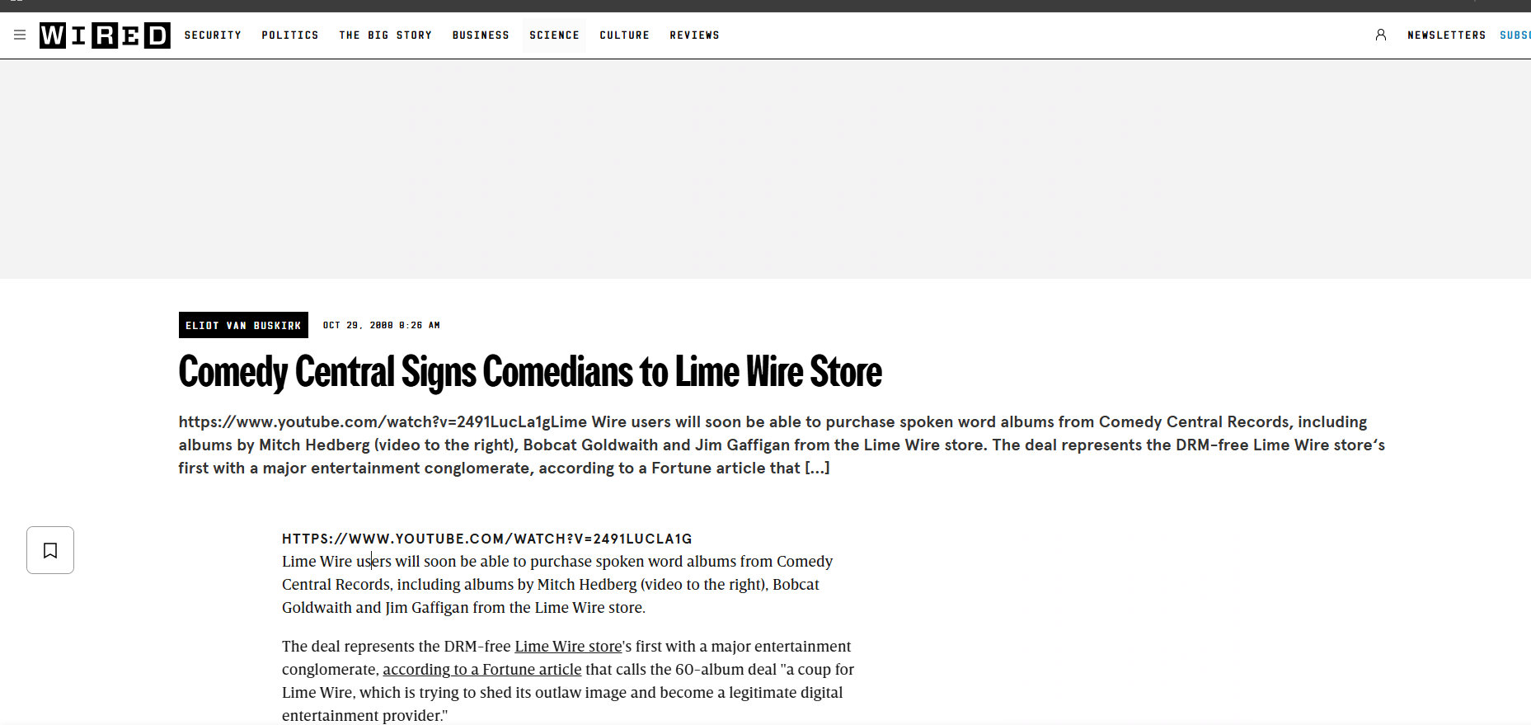1531x725 pixels.
Task: Click the Oct 29, 2008 publication date
Action: pyautogui.click(x=381, y=326)
